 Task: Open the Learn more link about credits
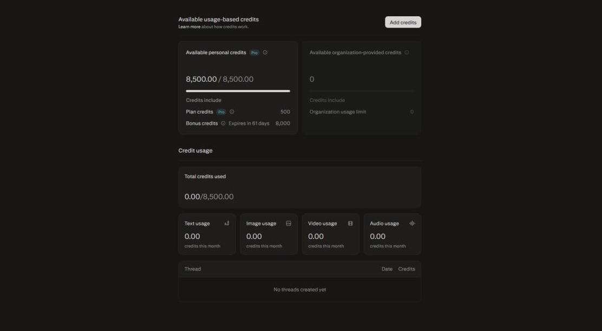(189, 27)
